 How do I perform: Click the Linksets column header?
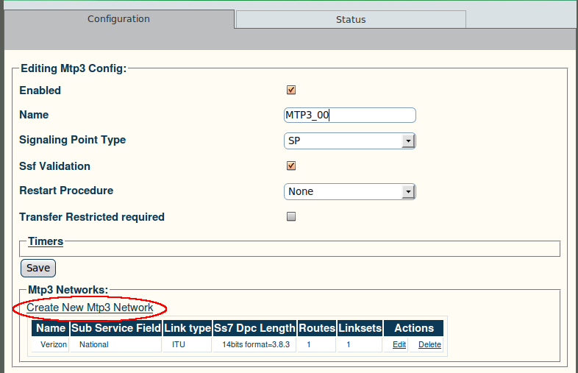coord(360,328)
